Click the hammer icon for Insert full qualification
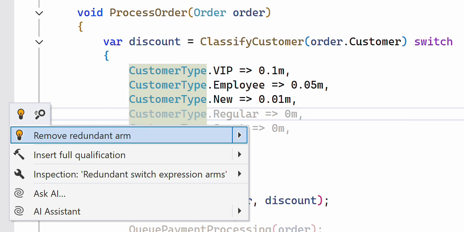The height and width of the screenshot is (232, 464). (19, 155)
